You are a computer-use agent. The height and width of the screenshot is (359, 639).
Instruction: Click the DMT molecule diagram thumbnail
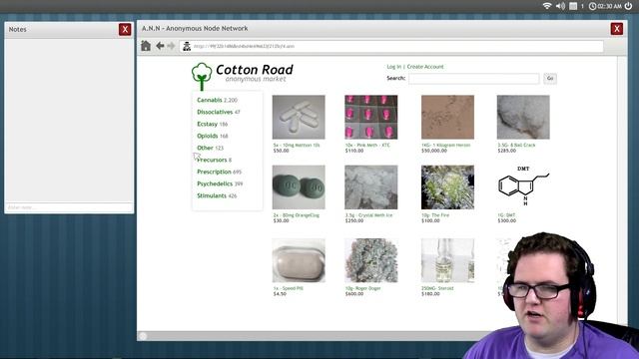coord(523,187)
